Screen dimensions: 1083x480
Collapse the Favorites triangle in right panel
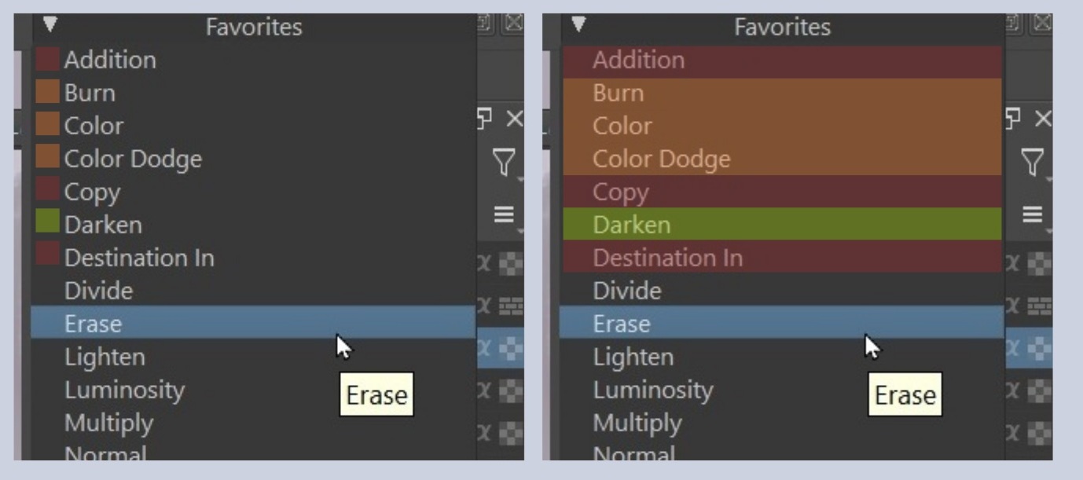tap(578, 25)
